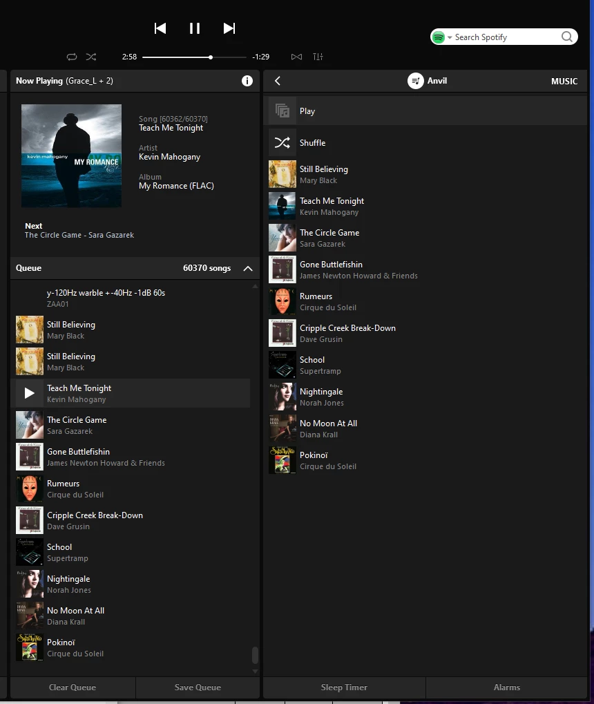Open the EQ settings icon
594x704 pixels.
click(x=318, y=57)
